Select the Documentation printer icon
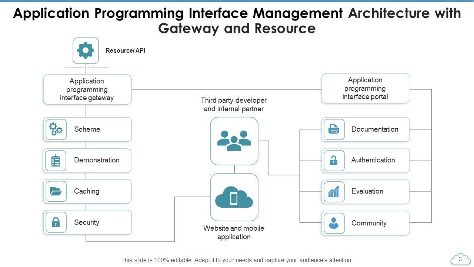Viewport: 474px width, 267px height. pos(334,129)
